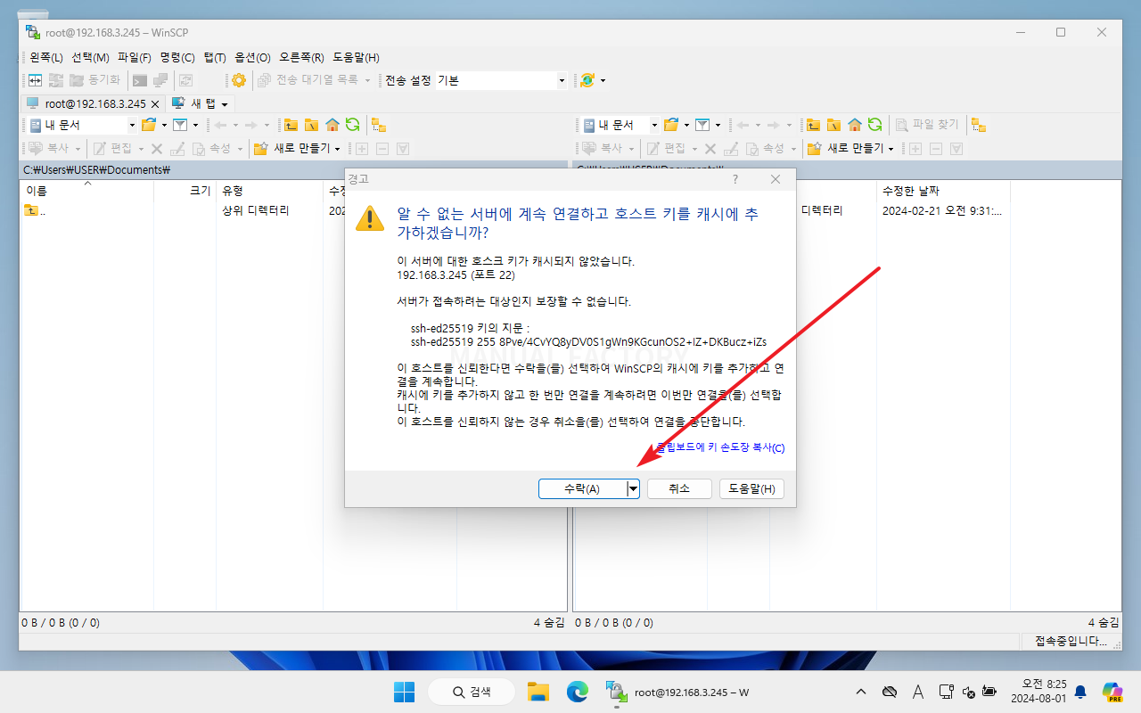
Task: Open the Windows Start menu
Action: 404,692
